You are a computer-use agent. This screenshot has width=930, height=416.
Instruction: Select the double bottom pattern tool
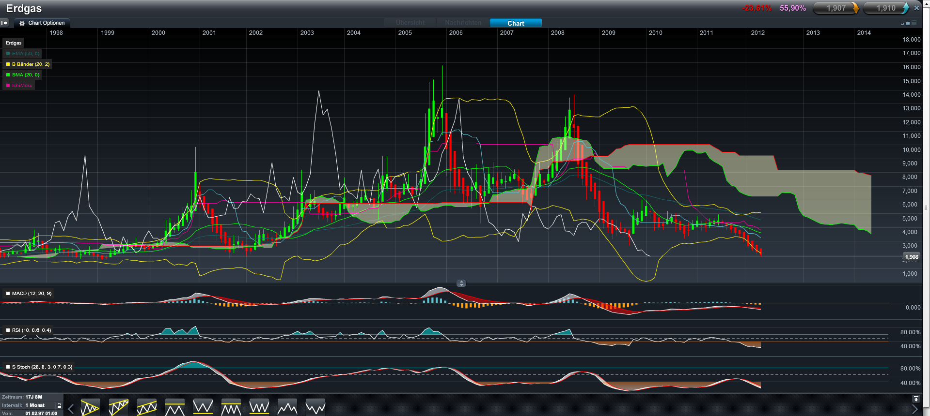click(x=203, y=407)
